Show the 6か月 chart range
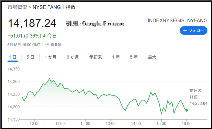This screenshot has width=212, height=129. coord(73,57)
